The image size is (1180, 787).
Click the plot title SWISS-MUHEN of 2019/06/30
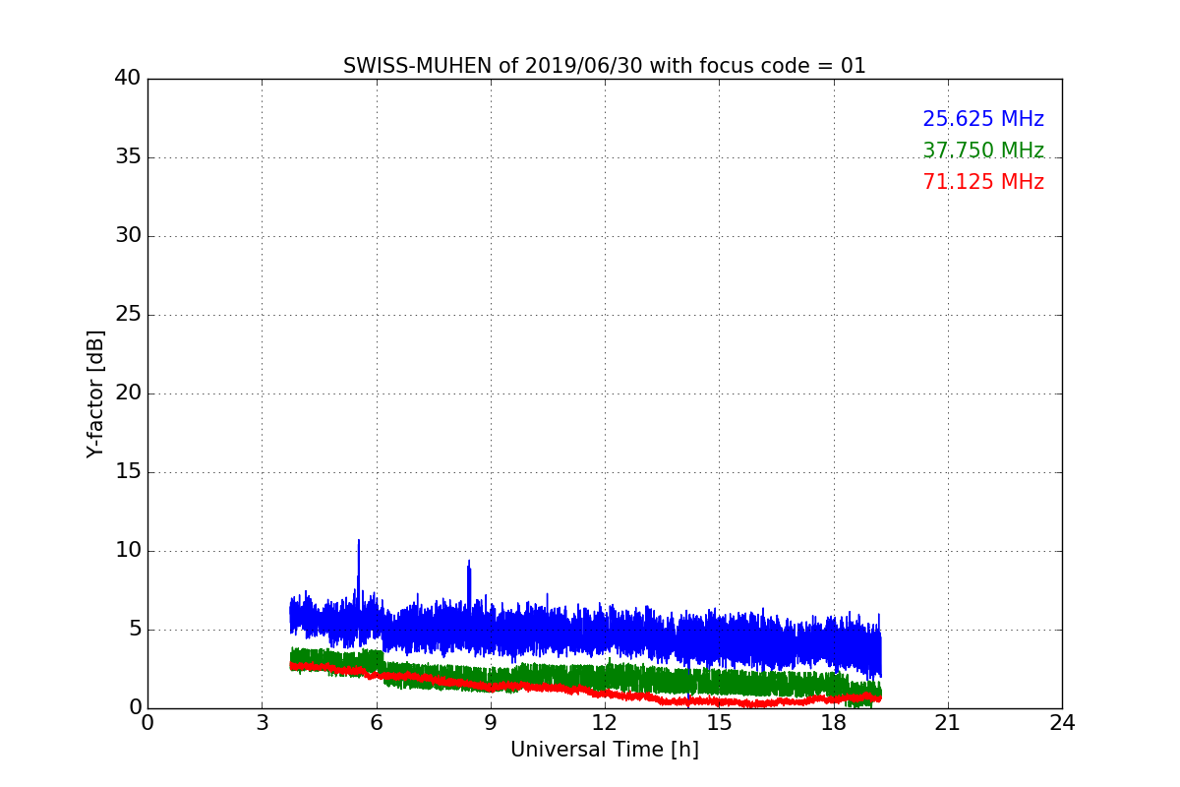point(604,66)
